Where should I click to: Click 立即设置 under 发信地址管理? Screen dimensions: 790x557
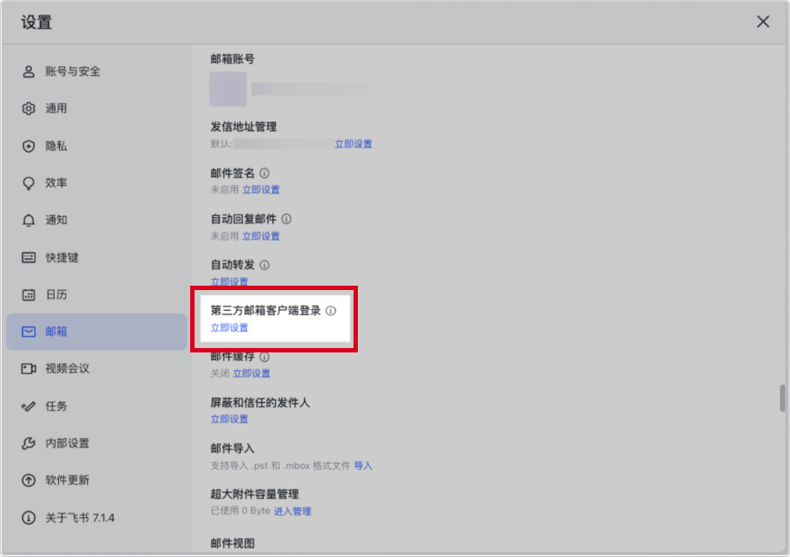click(354, 143)
